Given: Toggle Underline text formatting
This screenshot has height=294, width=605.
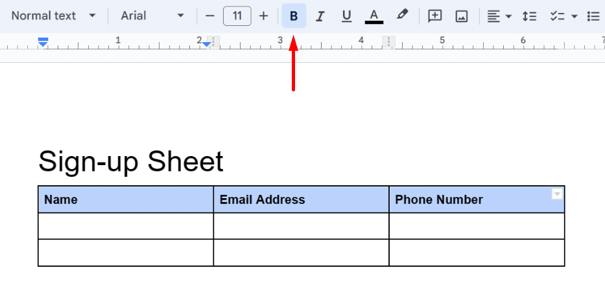Looking at the screenshot, I should 346,16.
